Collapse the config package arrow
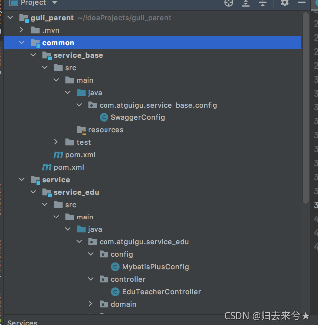This screenshot has height=325, width=318. pyautogui.click(x=91, y=254)
